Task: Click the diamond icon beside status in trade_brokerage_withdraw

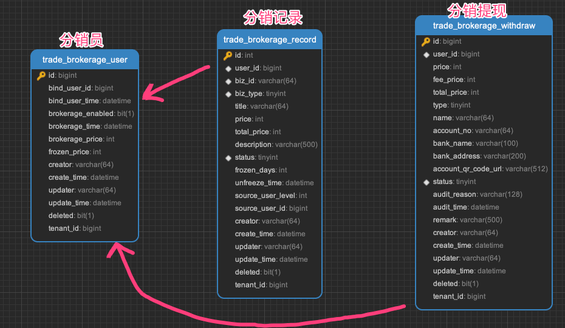Action: (426, 182)
